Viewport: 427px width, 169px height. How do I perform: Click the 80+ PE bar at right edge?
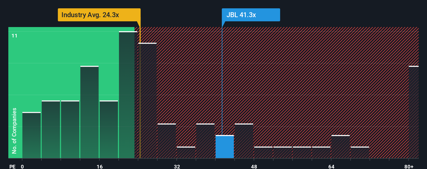(414, 112)
